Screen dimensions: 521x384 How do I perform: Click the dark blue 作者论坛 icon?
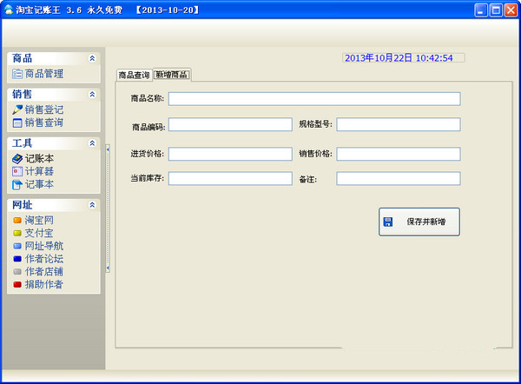tap(17, 259)
